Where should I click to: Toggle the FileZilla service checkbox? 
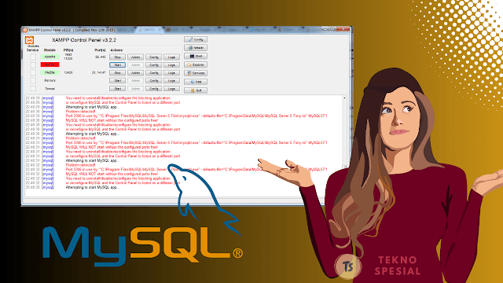(33, 73)
